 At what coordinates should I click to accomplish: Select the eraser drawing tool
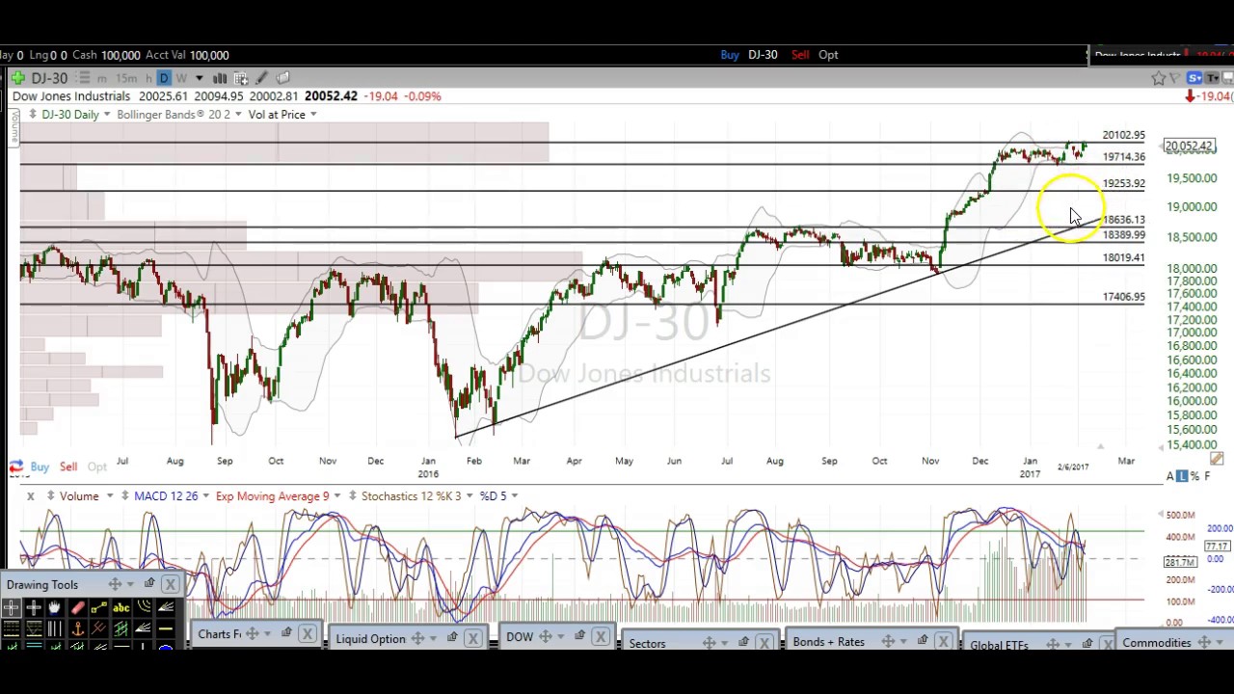77,607
